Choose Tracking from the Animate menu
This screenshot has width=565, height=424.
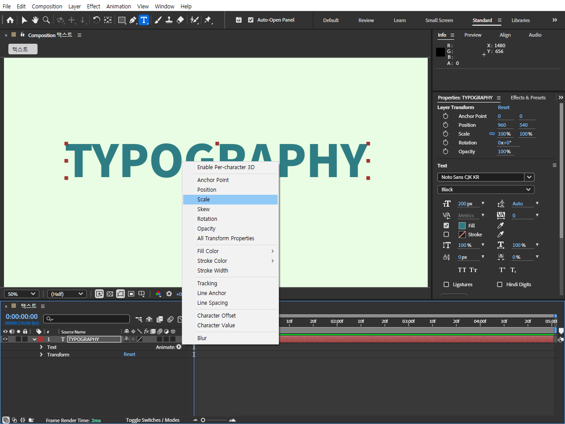click(230, 284)
